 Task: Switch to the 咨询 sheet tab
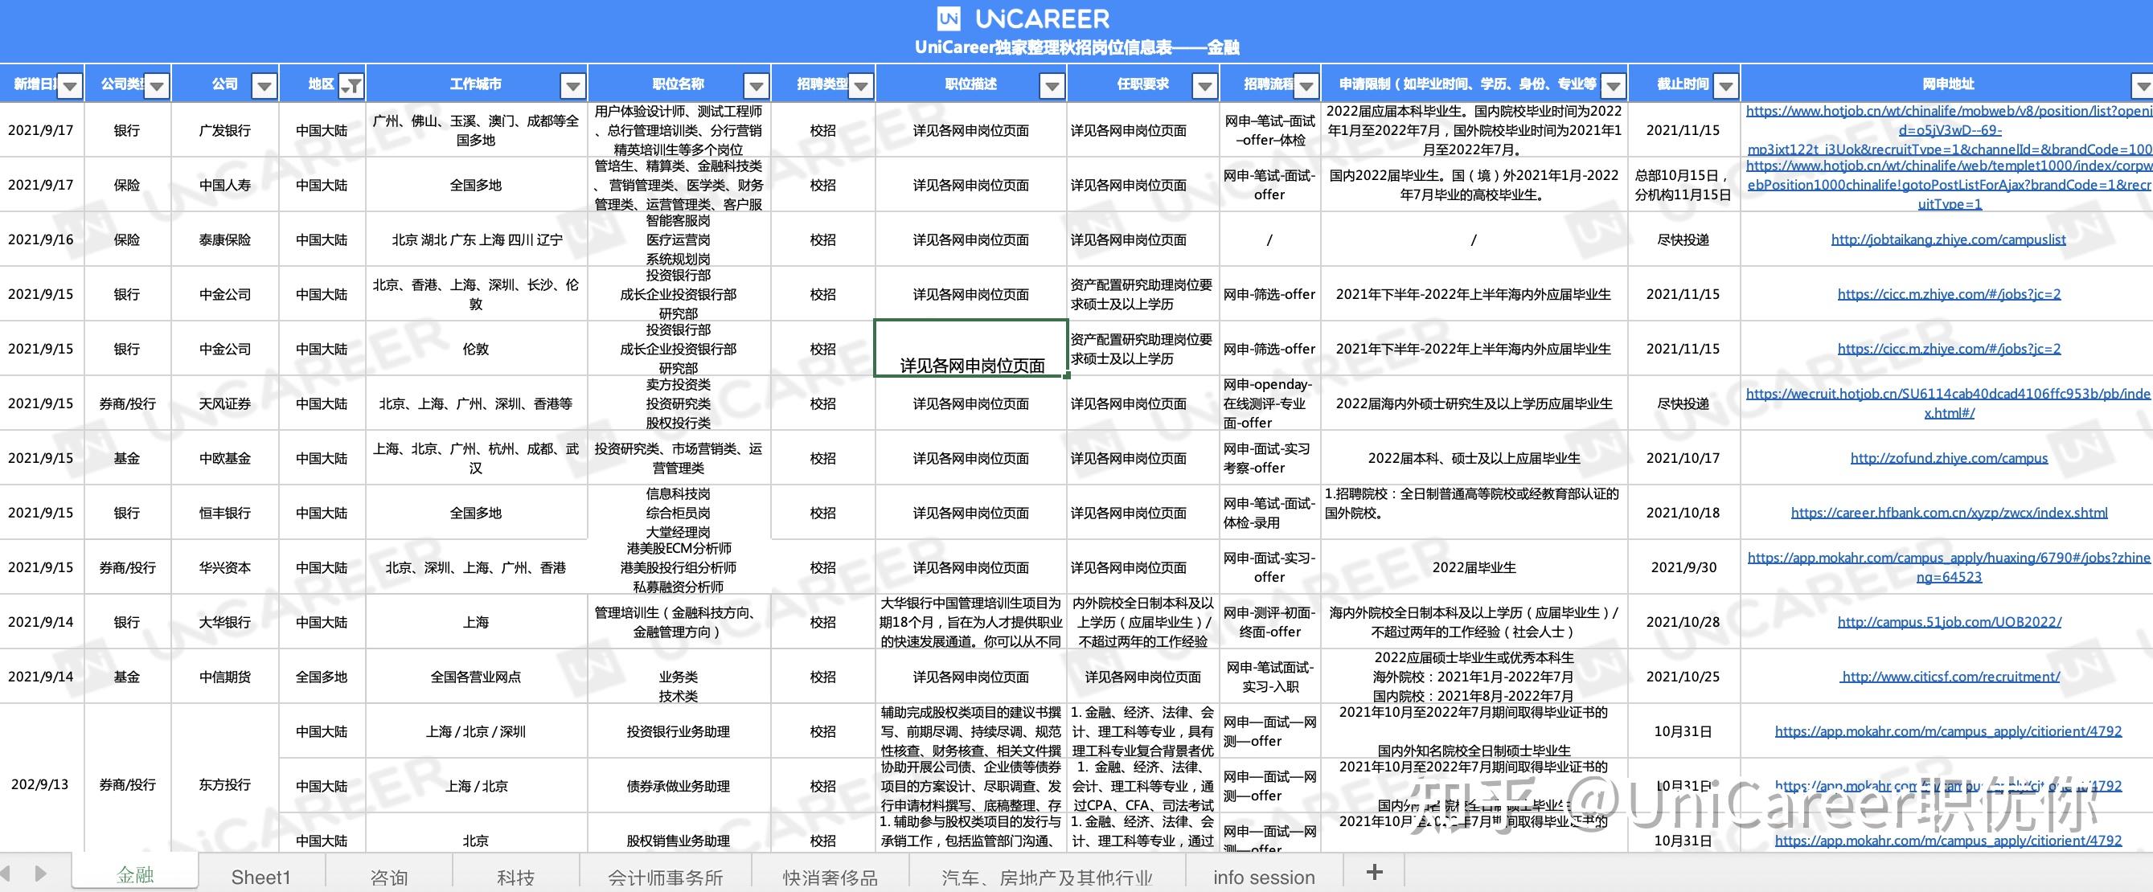[388, 877]
